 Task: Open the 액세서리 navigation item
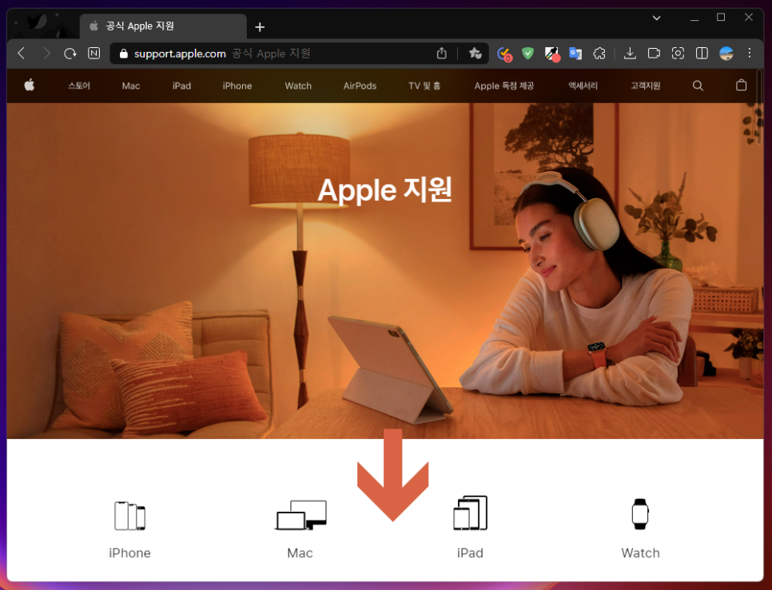coord(583,86)
